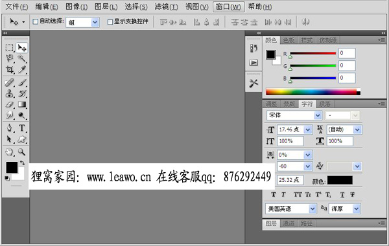Open the History panel icon
The height and width of the screenshot is (246, 389).
(253, 48)
